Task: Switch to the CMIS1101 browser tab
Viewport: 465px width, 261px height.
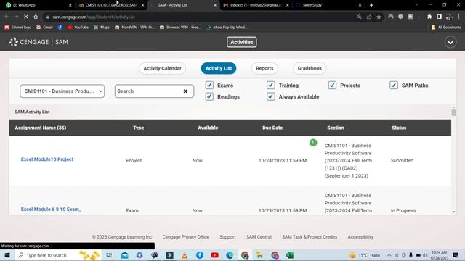Action: [111, 5]
